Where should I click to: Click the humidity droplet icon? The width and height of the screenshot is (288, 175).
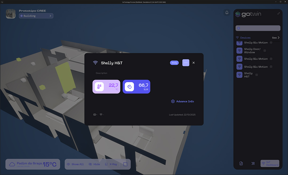pyautogui.click(x=129, y=87)
